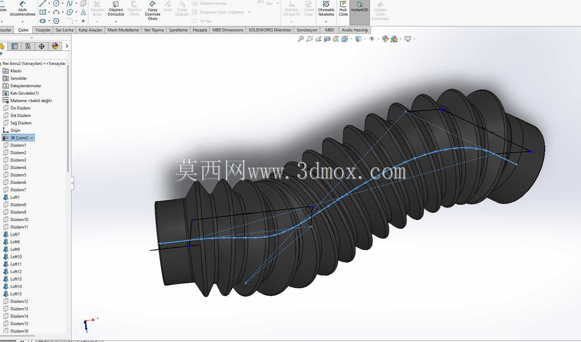The width and height of the screenshot is (581, 342).
Task: Select the Ellipse sketch tool
Action: point(69,12)
